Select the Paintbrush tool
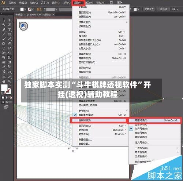Screen dimensions: 183x181 click(4, 39)
